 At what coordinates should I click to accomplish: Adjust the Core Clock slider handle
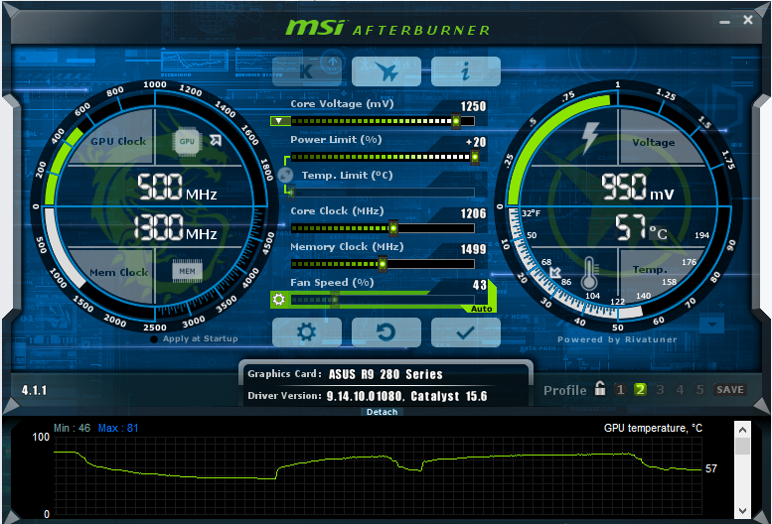[392, 228]
